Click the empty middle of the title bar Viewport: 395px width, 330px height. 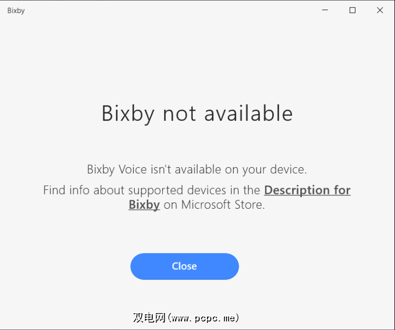[x=169, y=10]
